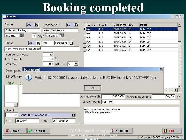The height and width of the screenshot is (140, 186).
Task: Click the flight carrier code field MA
Action: coord(32,43)
